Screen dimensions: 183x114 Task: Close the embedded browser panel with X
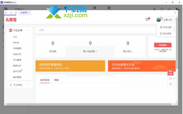click(175, 13)
